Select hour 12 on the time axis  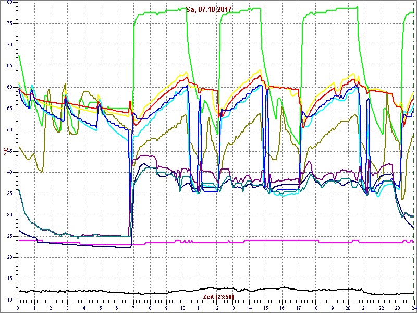click(216, 308)
